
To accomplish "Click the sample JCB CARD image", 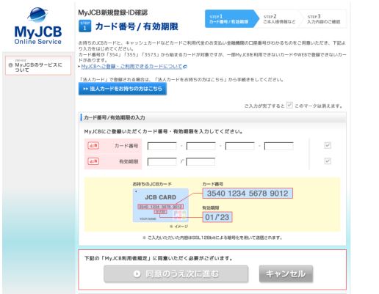I will [161, 205].
